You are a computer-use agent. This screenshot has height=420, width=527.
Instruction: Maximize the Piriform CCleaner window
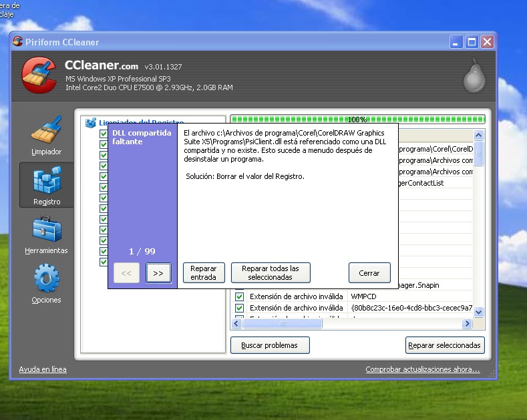pyautogui.click(x=472, y=42)
